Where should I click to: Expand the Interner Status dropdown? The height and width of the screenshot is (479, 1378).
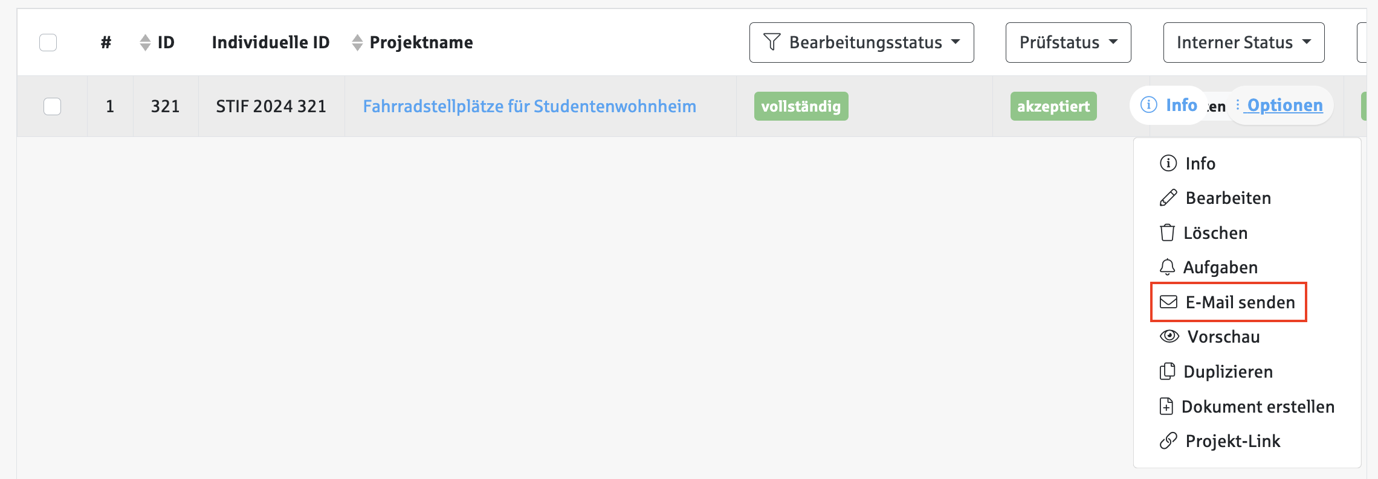pos(1243,42)
